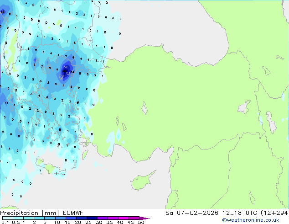Click the island of Crete on the map

click(x=51, y=168)
